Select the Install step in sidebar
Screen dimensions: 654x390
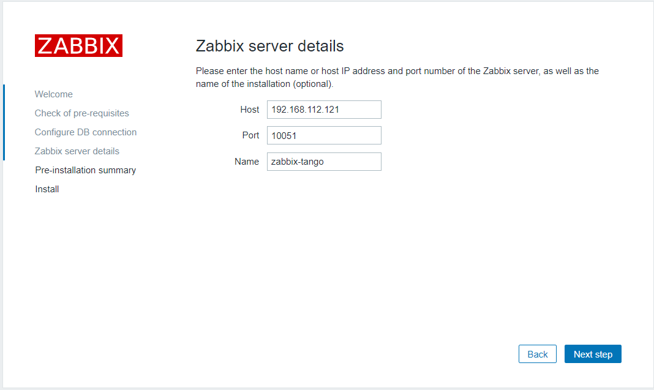coord(47,189)
